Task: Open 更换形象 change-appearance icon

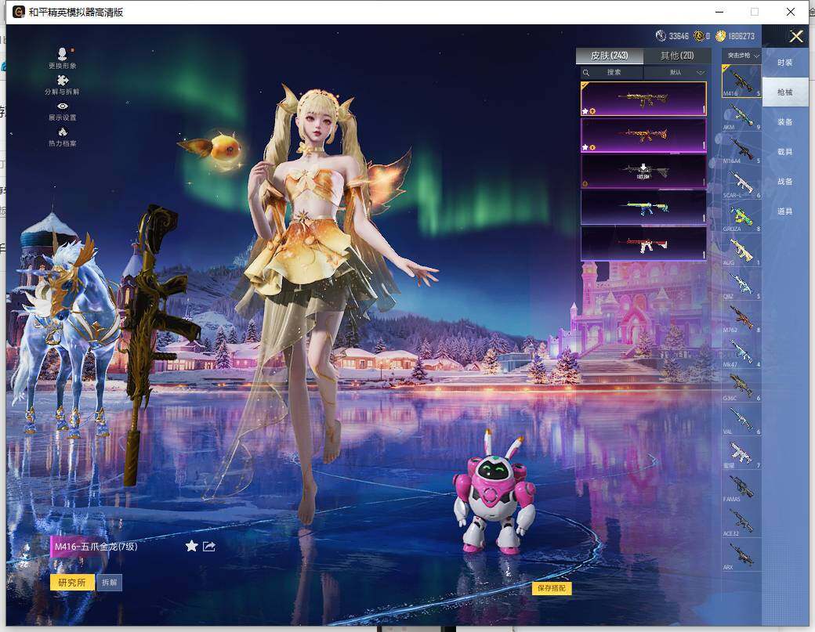Action: pos(63,58)
